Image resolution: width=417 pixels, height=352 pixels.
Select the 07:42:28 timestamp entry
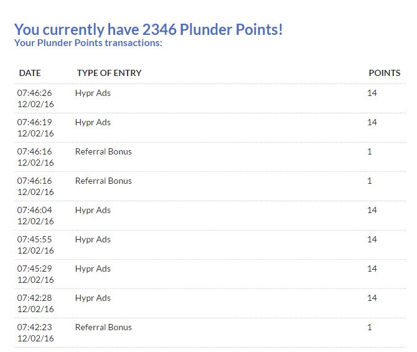tap(35, 298)
